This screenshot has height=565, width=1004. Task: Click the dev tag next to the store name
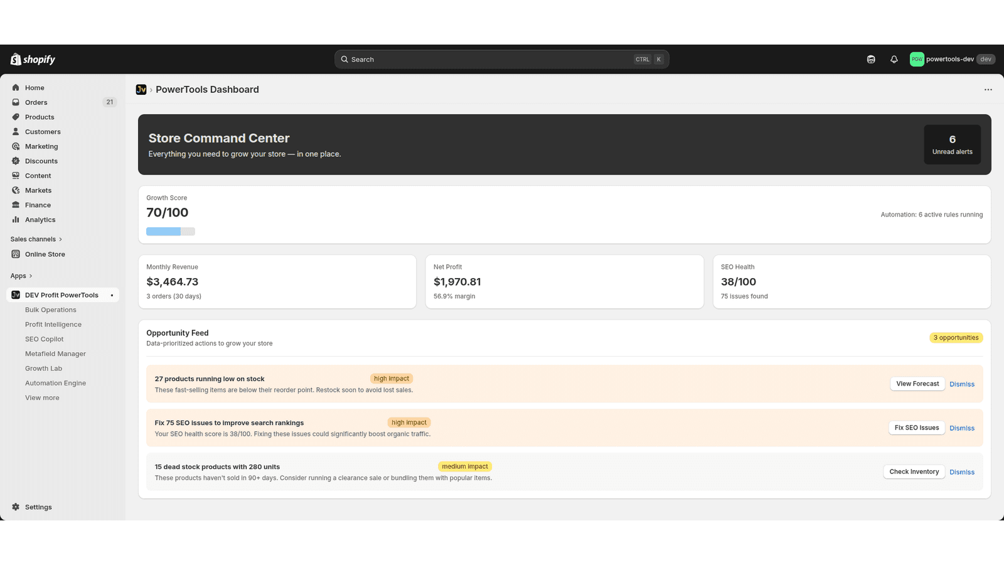point(986,59)
